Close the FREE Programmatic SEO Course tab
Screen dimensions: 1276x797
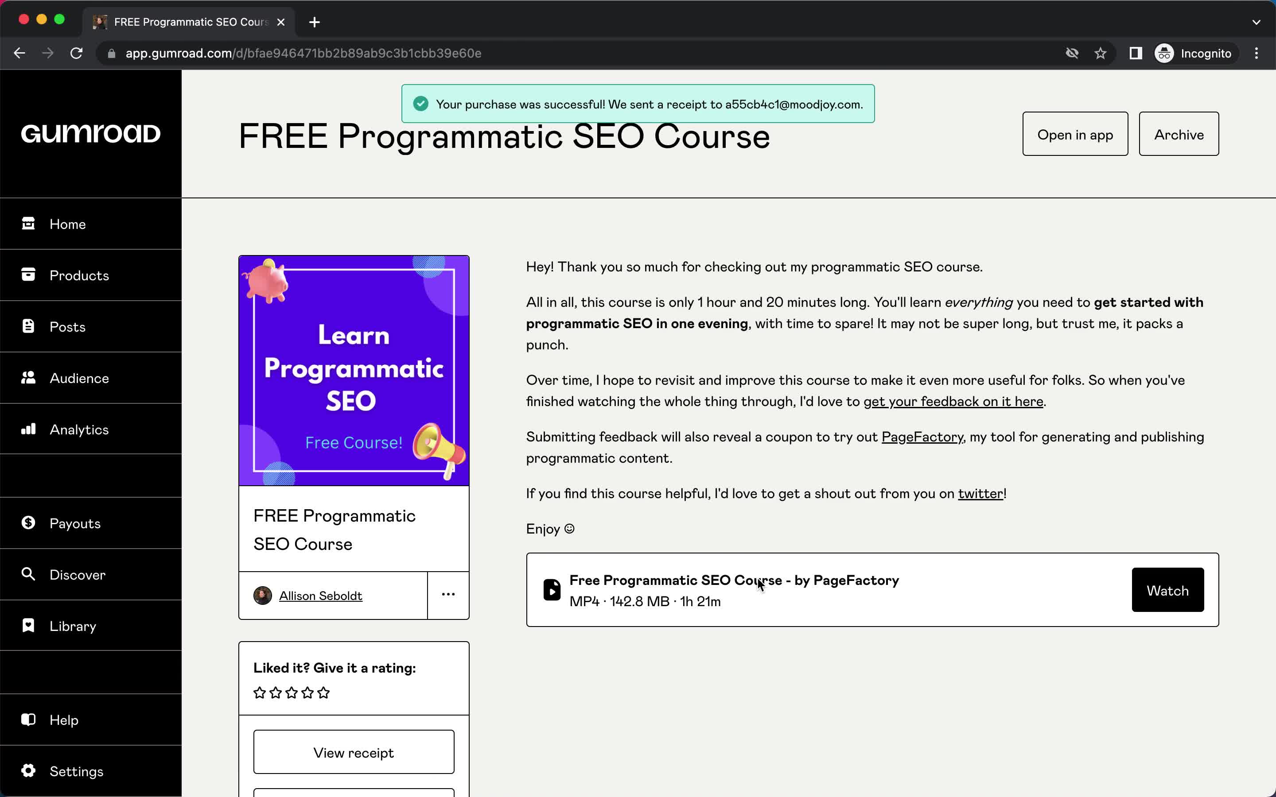tap(281, 22)
